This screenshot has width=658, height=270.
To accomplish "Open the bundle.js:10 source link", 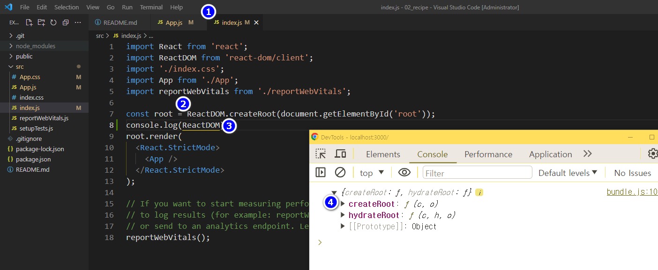I will [x=632, y=192].
